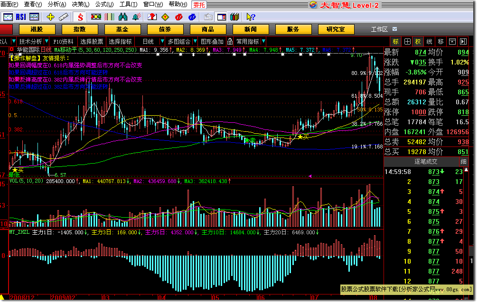Click the blue phi symbol icon

(192, 17)
